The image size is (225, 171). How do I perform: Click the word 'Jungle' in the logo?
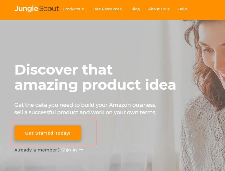[26, 9]
